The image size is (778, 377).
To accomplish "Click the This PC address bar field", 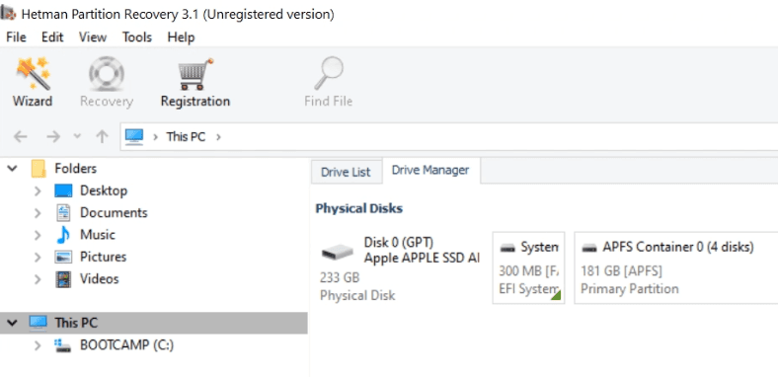I will tap(449, 136).
